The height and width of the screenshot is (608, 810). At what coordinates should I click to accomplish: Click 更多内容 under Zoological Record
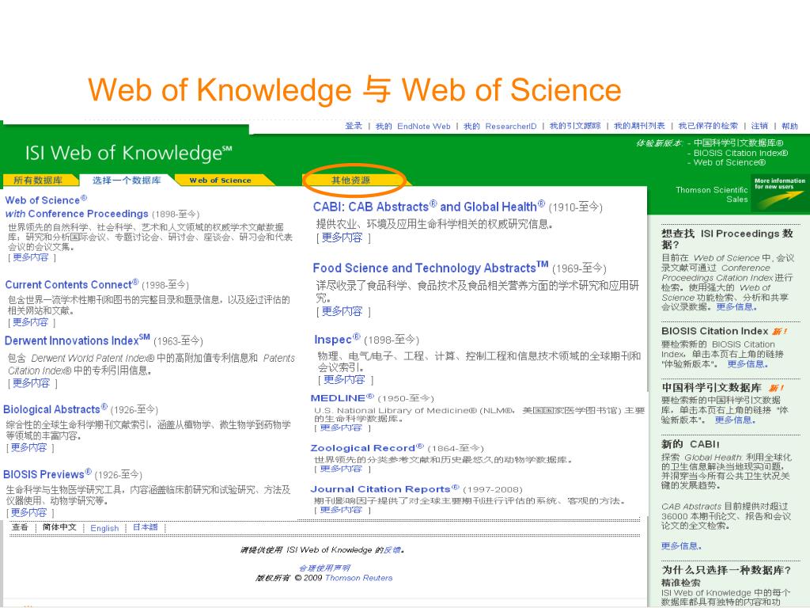click(x=341, y=469)
